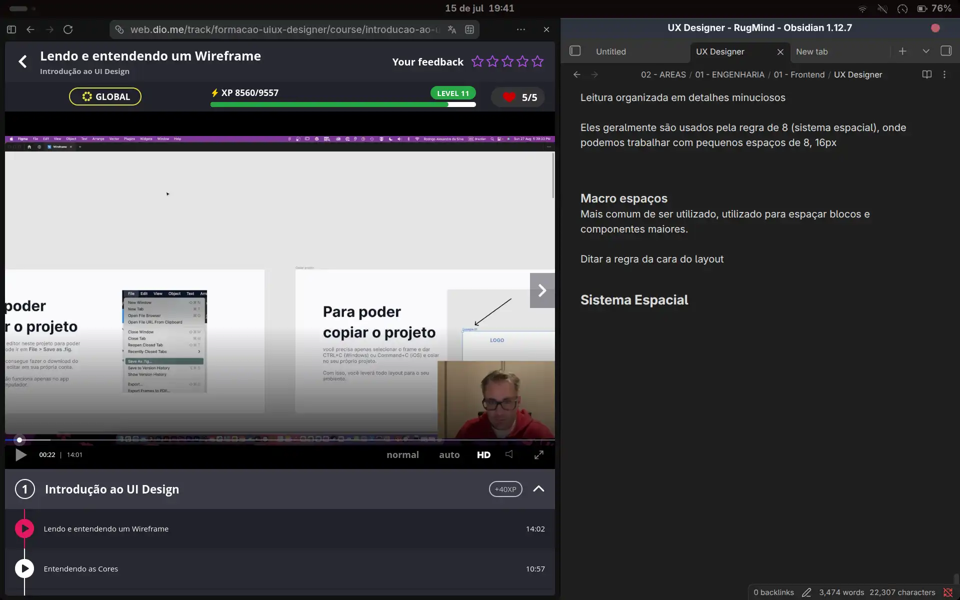Toggle Obsidian right sidebar panel
Image resolution: width=960 pixels, height=600 pixels.
click(946, 51)
